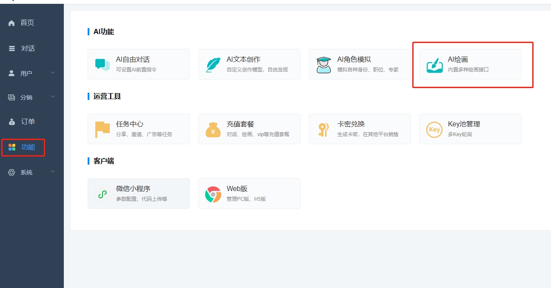Click the 微信小程序 card description text
Viewport: 551px width, 288px height.
coord(141,199)
